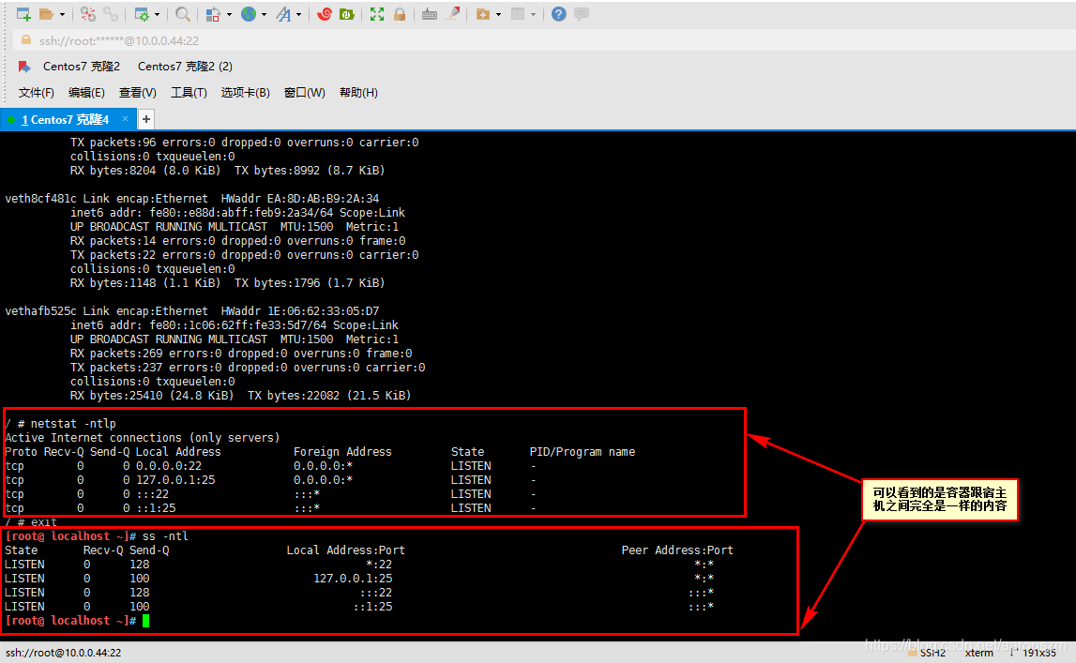Toggle full screen mode icon
Image resolution: width=1076 pixels, height=663 pixels.
(x=377, y=14)
